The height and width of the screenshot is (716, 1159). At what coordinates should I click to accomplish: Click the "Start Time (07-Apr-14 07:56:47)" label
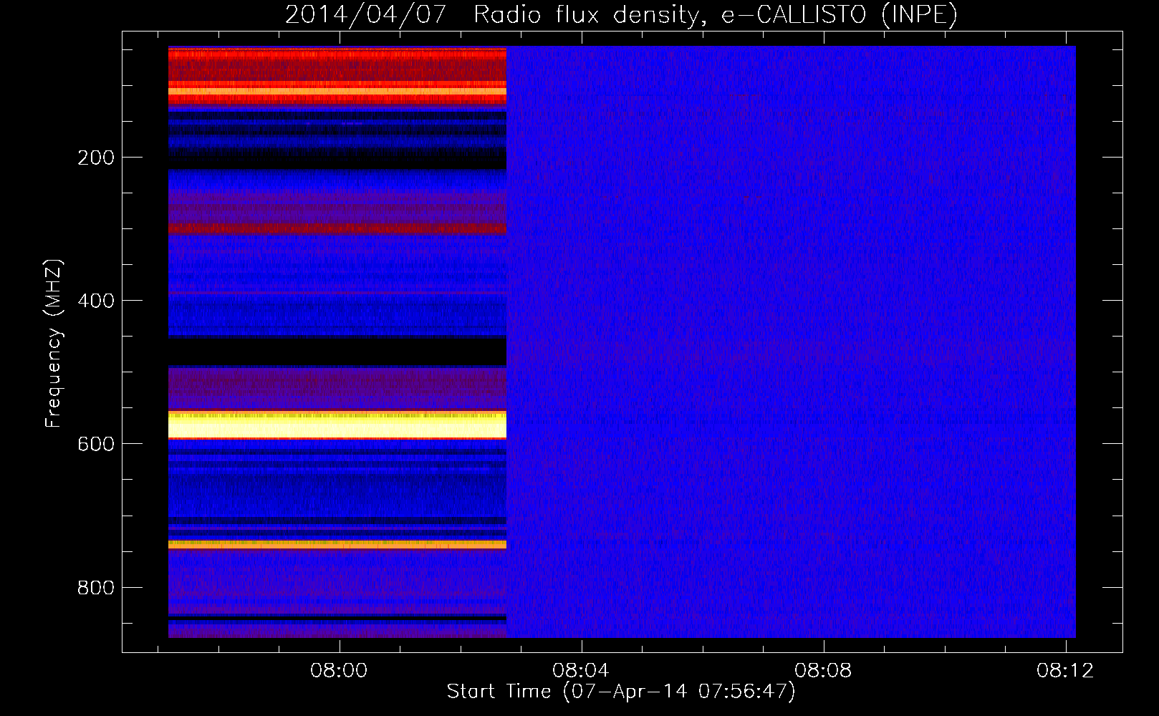coord(621,692)
